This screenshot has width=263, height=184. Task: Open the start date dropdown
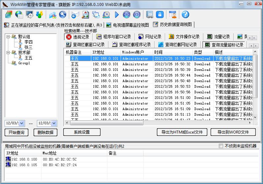tap(22, 123)
